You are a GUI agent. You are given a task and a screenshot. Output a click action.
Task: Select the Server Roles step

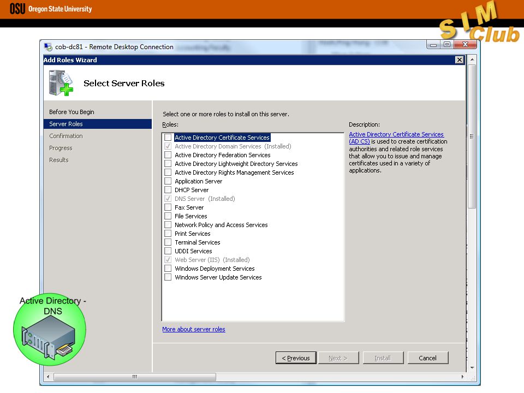(x=98, y=124)
